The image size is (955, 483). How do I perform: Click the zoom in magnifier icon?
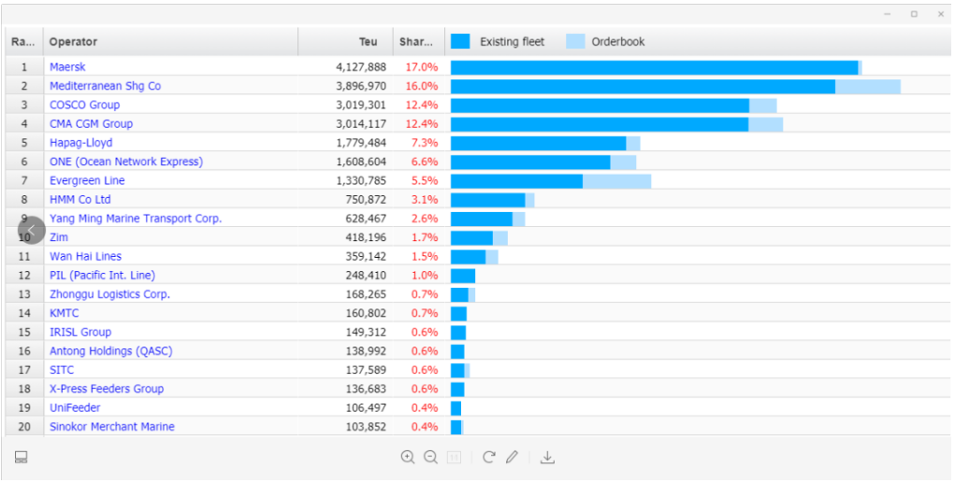tap(408, 457)
